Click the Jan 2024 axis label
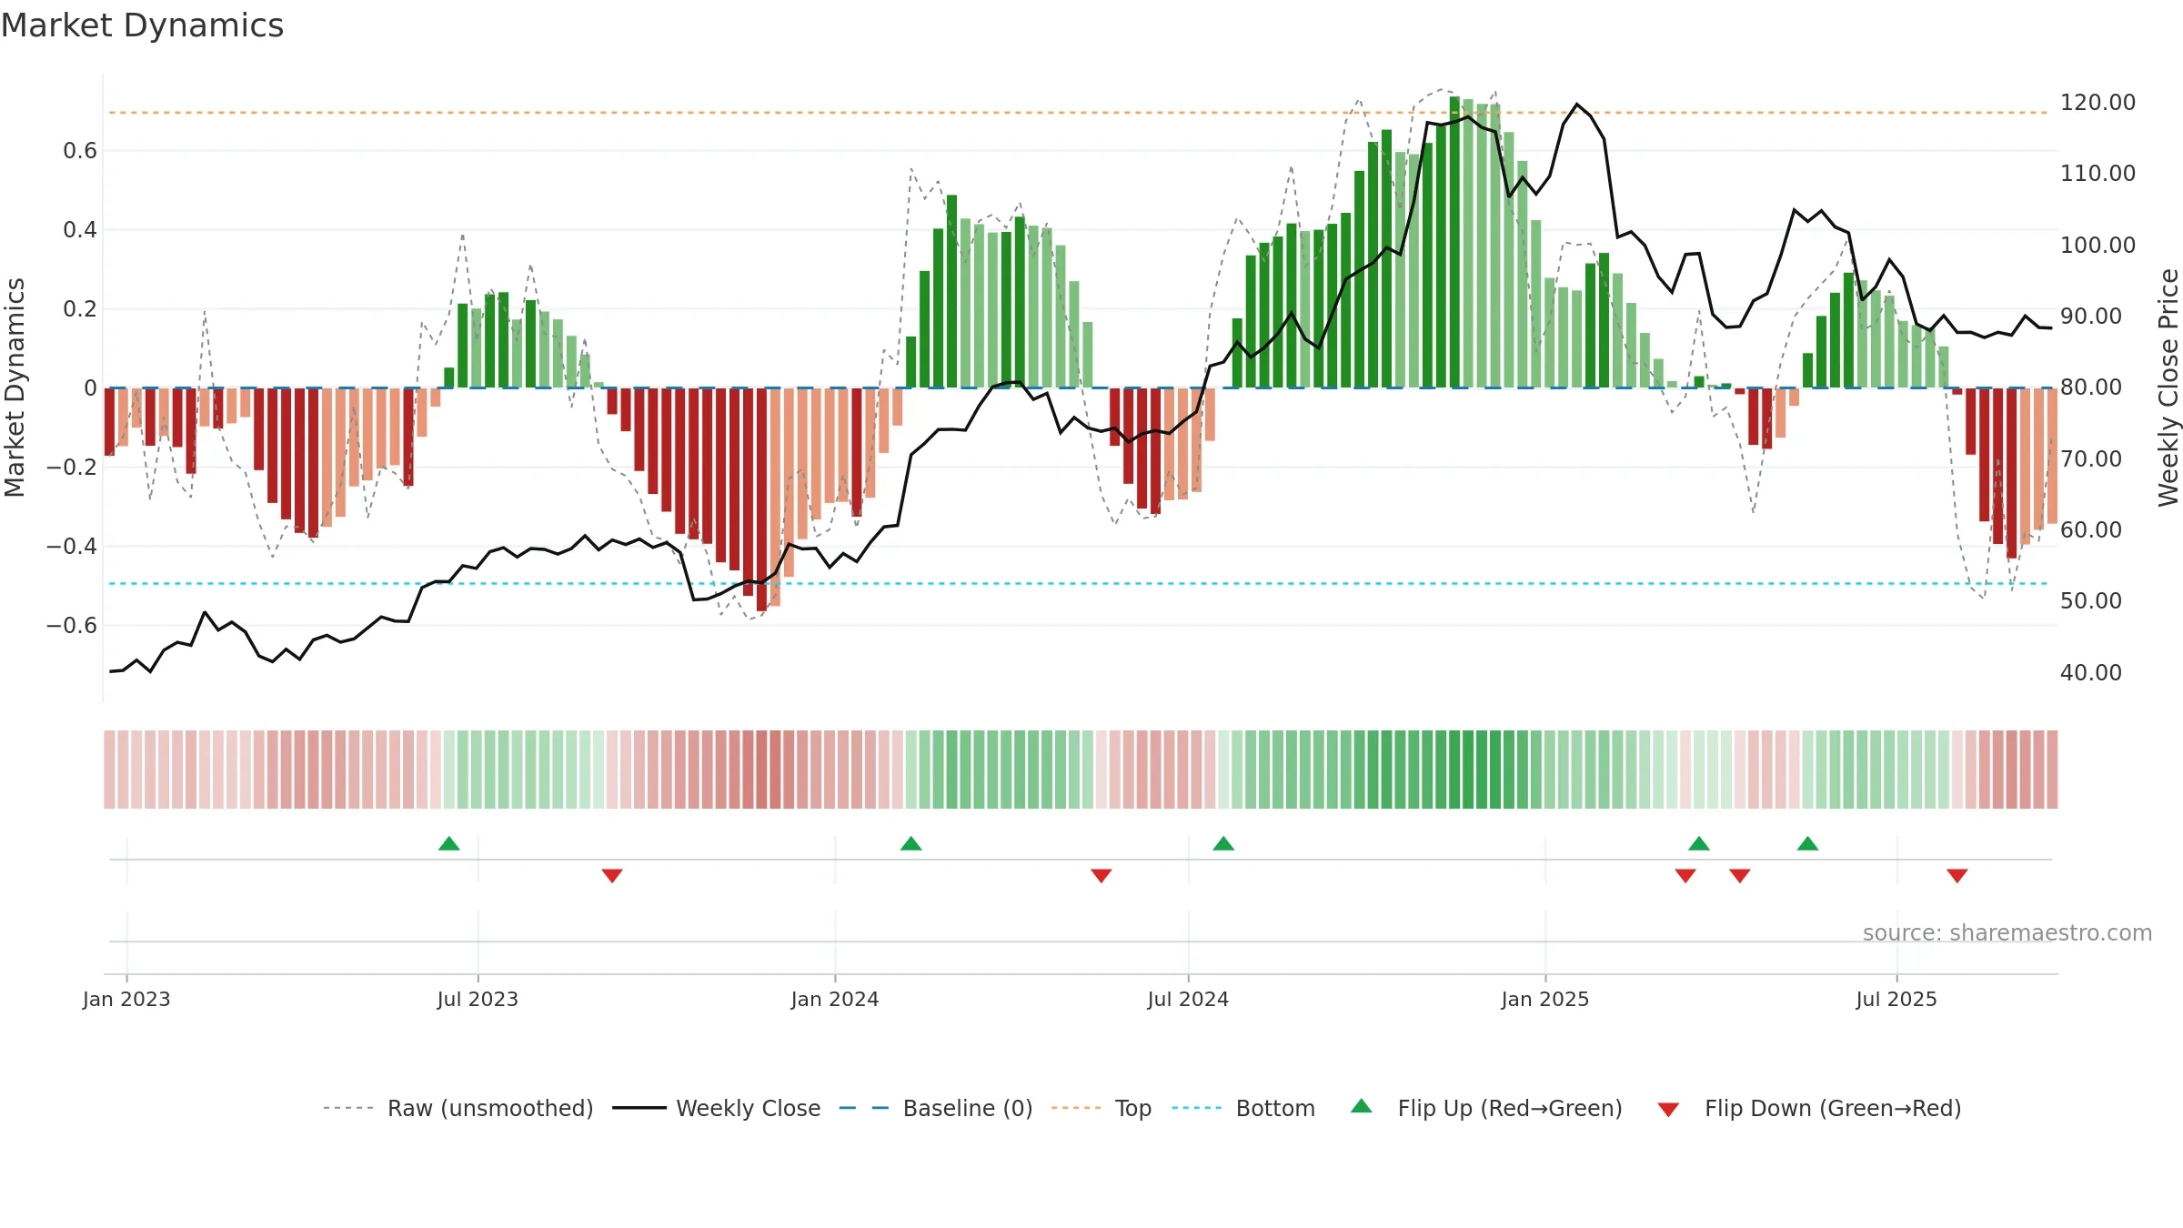The width and height of the screenshot is (2183, 1228). (835, 999)
